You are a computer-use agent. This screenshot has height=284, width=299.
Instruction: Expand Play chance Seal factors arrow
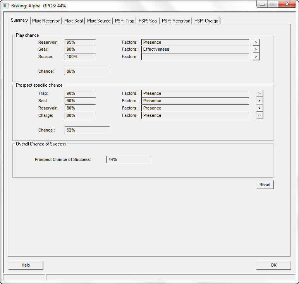click(x=256, y=50)
